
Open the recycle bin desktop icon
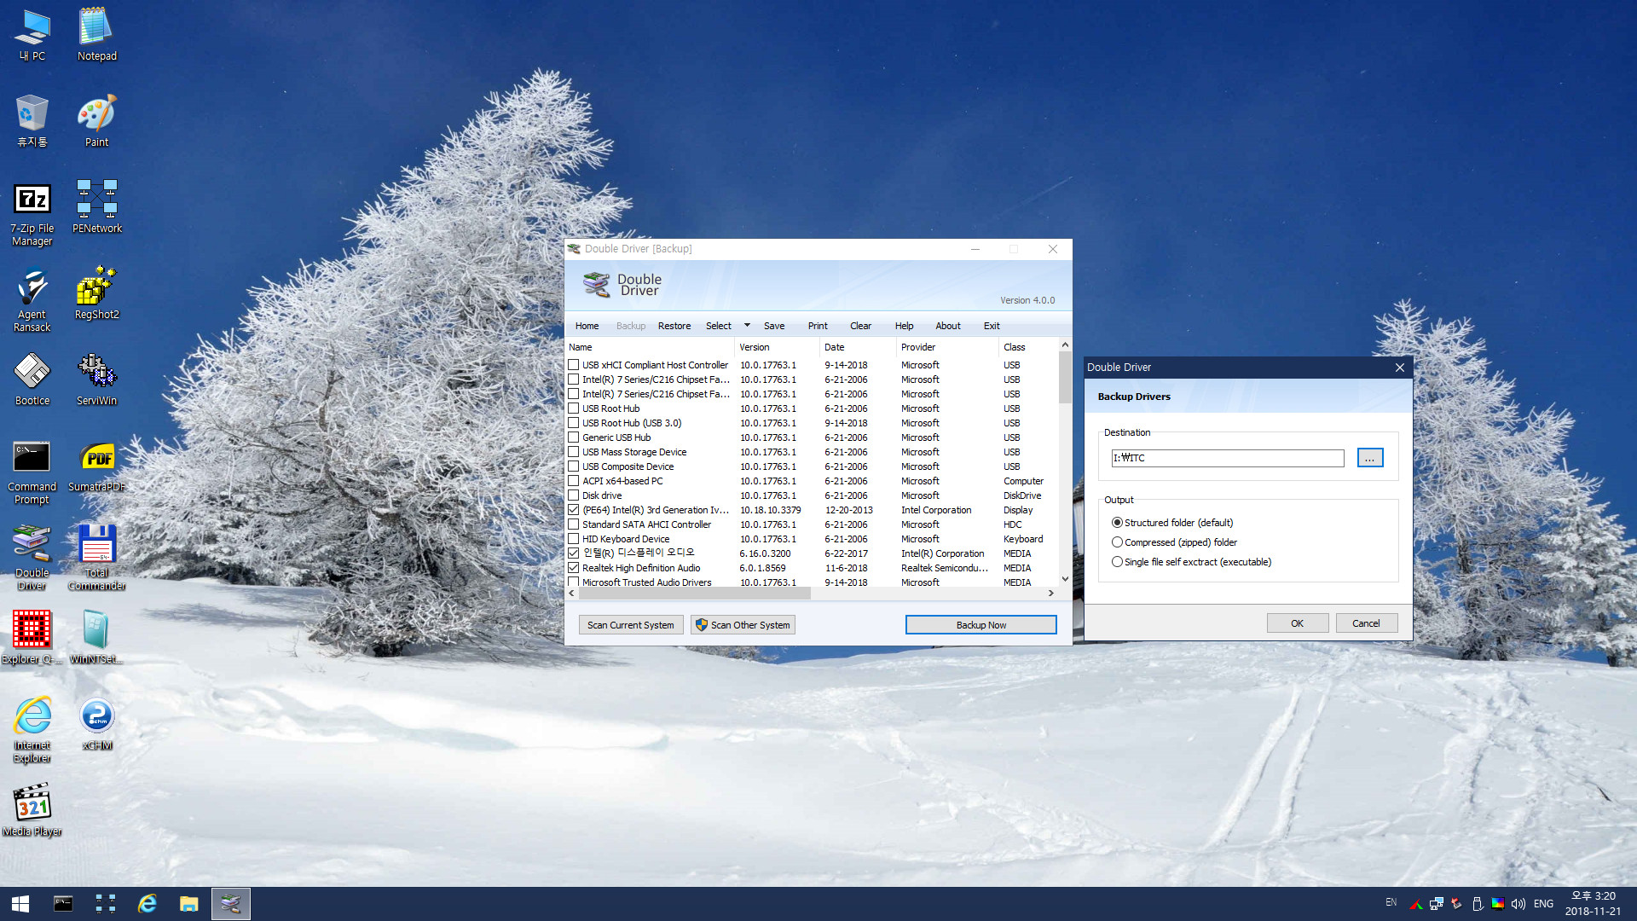[32, 122]
